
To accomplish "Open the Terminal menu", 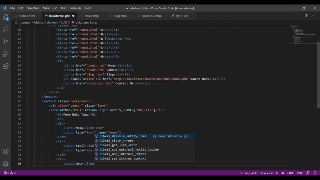I will click(75, 8).
